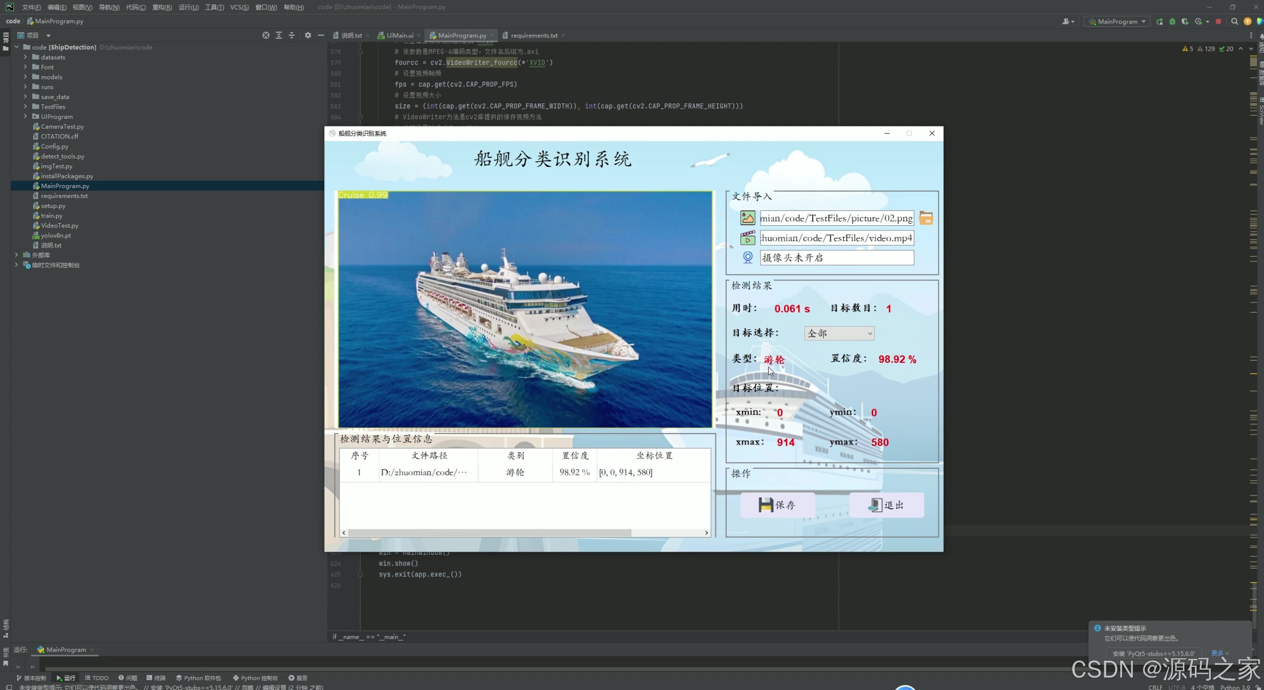The image size is (1264, 690).
Task: Run MainProgram with coverage icon
Action: tap(1185, 22)
